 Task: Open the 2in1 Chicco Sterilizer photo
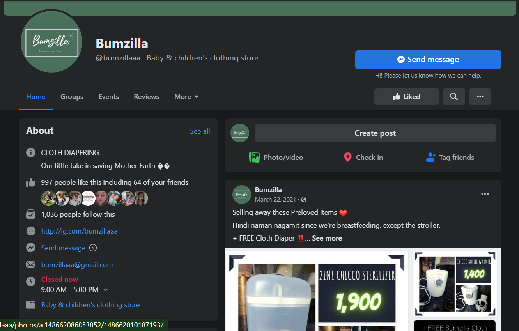(x=317, y=289)
